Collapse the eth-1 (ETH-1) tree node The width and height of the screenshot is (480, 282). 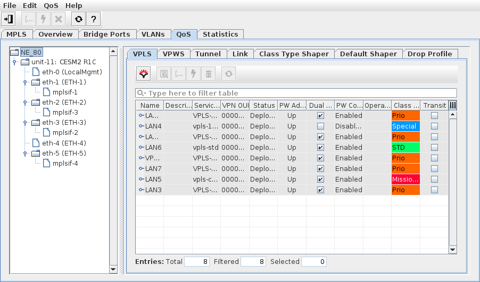tap(24, 82)
